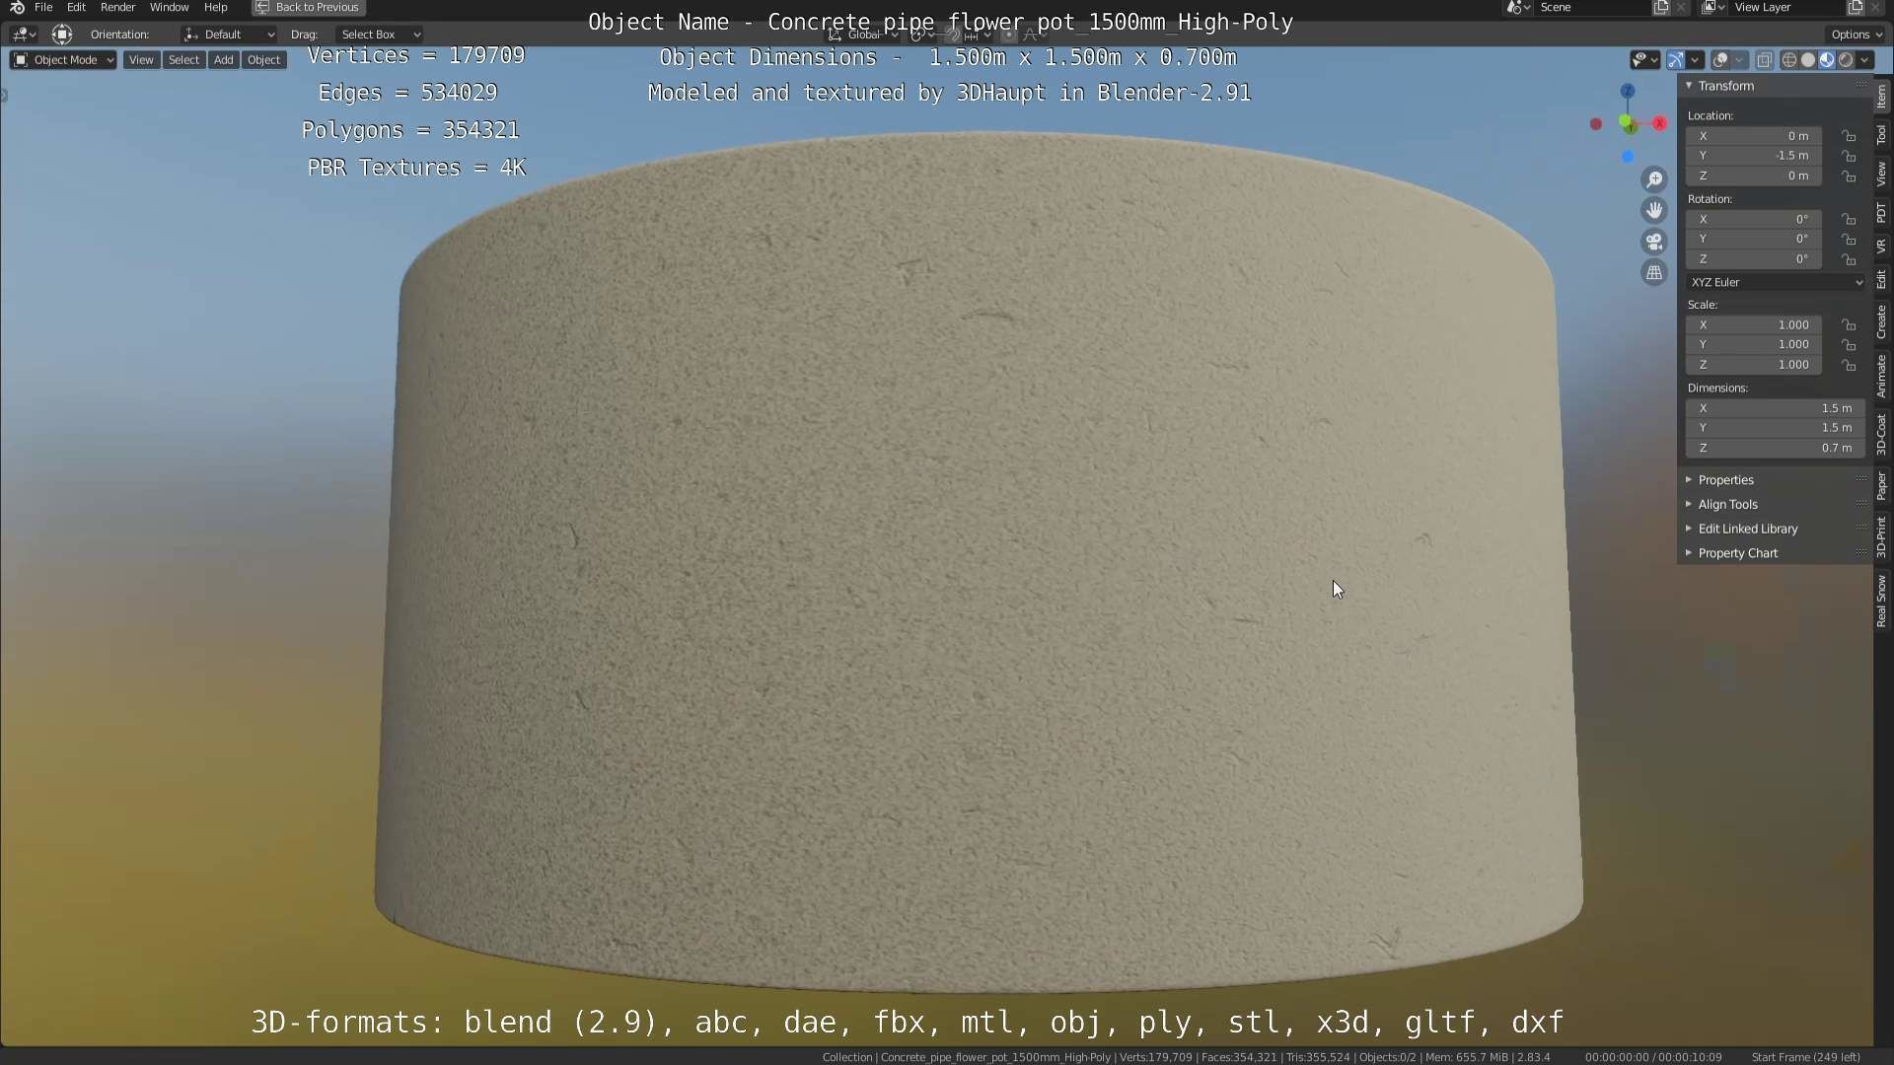The width and height of the screenshot is (1894, 1065).
Task: Click the Dimensions Z input field
Action: tap(1774, 448)
